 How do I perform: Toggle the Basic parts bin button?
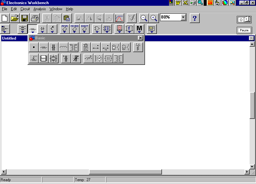[33, 29]
